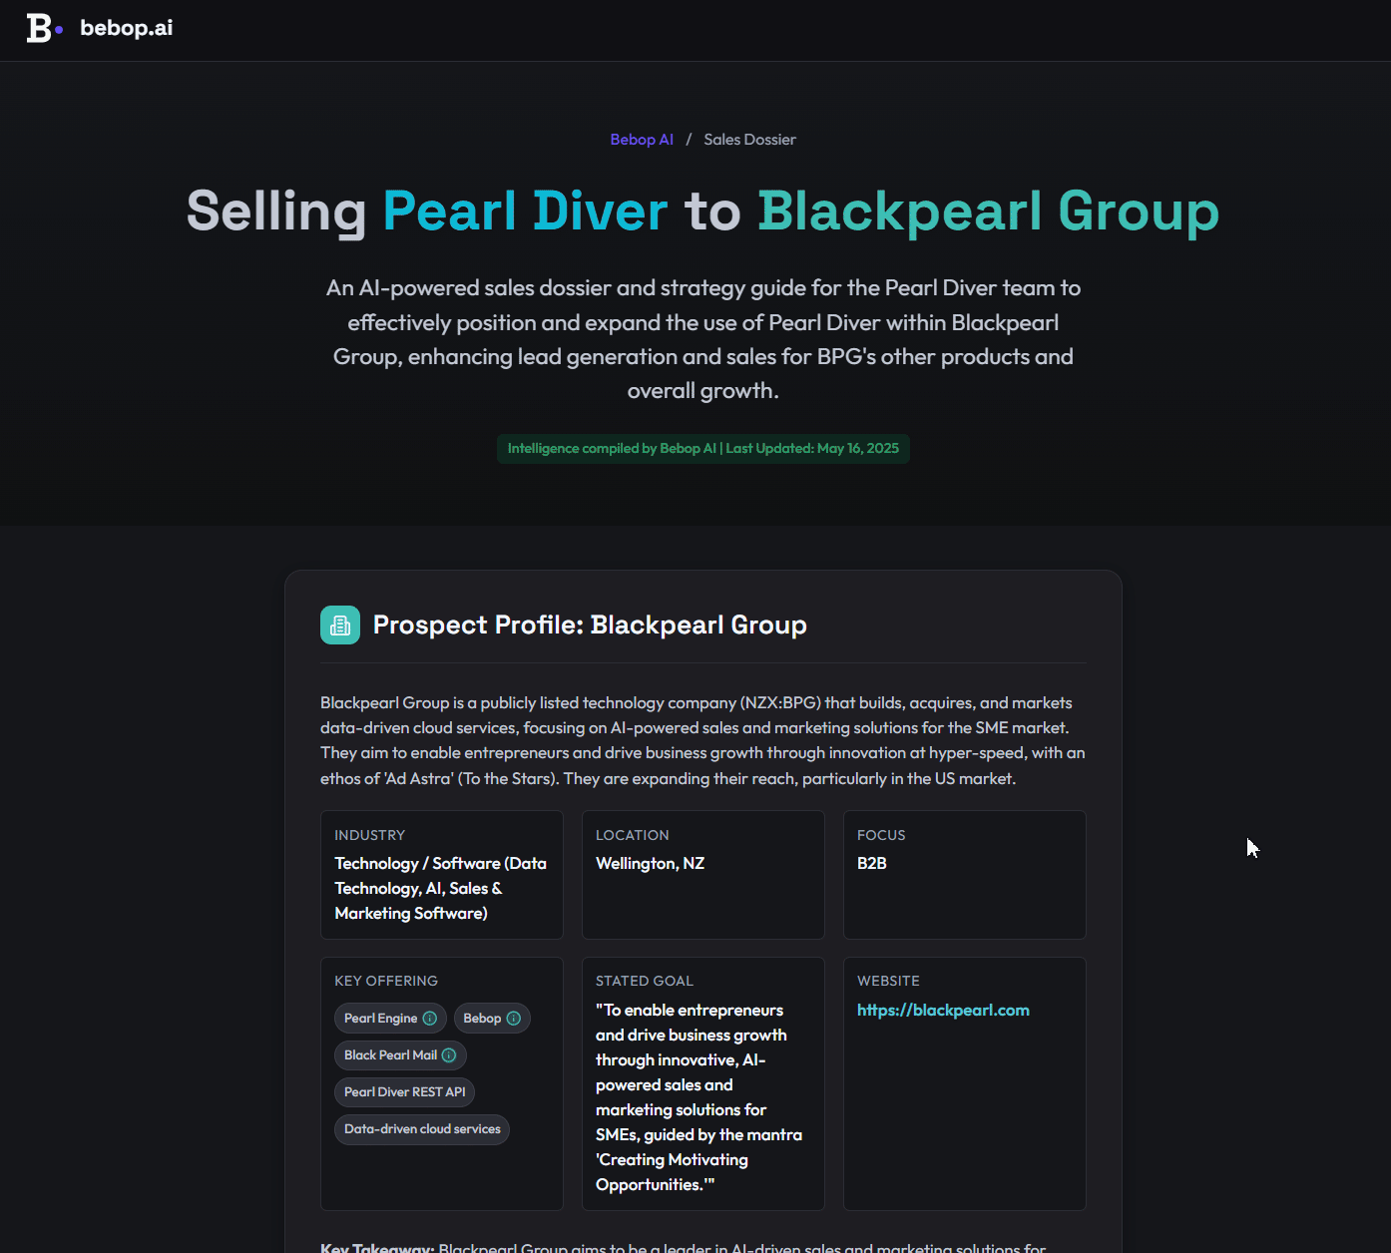The image size is (1391, 1253).
Task: Select the Pearl Diver REST API chip
Action: [404, 1092]
